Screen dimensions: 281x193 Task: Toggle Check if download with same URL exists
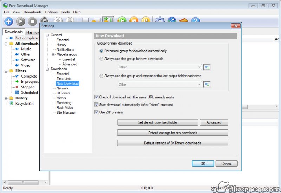pos(96,97)
